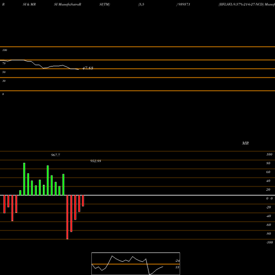Click the MR right axis label -40
Image resolution: width=275 pixels, height=275 pixels.
(268, 216)
